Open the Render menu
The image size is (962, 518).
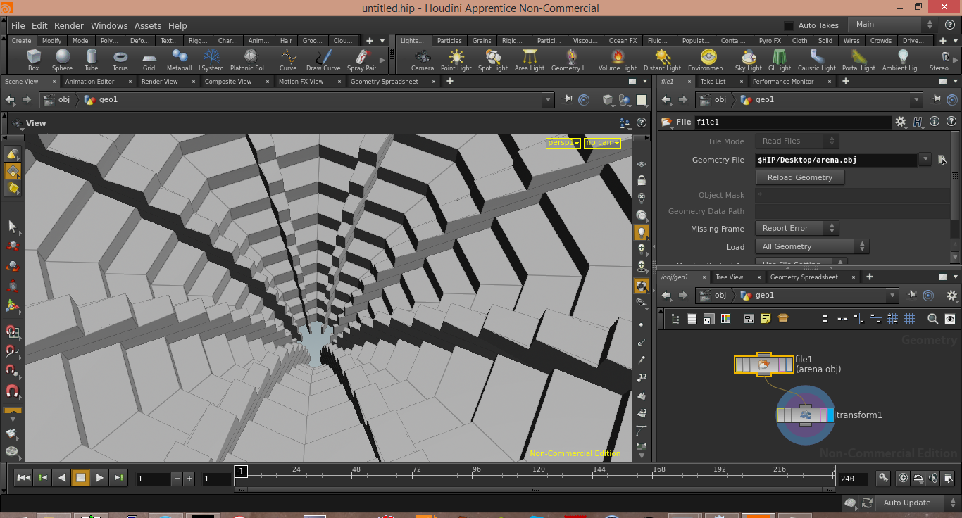pos(68,25)
